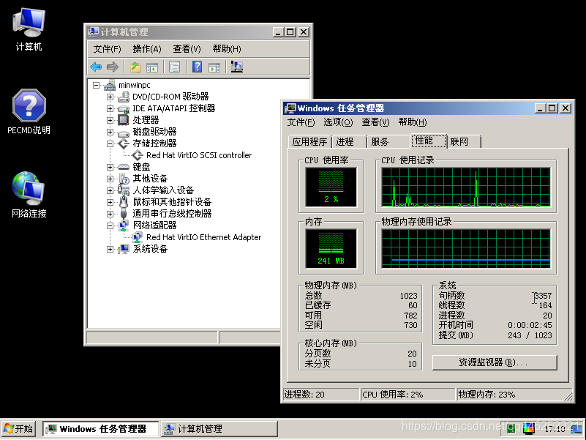Viewport: 586px width, 440px height.
Task: Open the 操作(A) menu in 计算机管理
Action: 147,49
